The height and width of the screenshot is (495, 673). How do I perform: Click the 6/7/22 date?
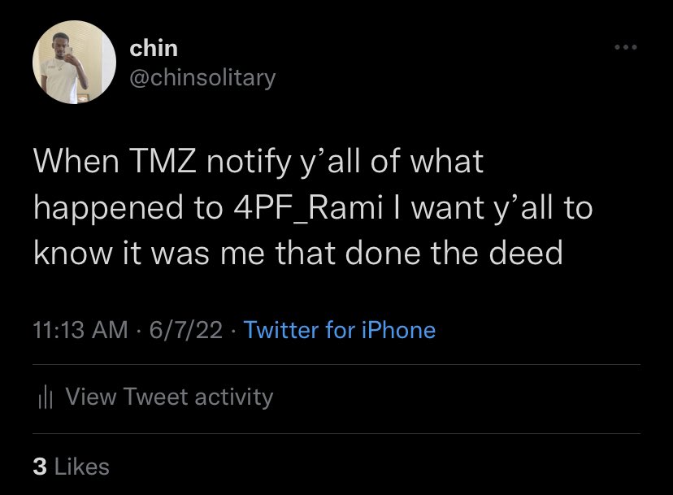click(186, 330)
